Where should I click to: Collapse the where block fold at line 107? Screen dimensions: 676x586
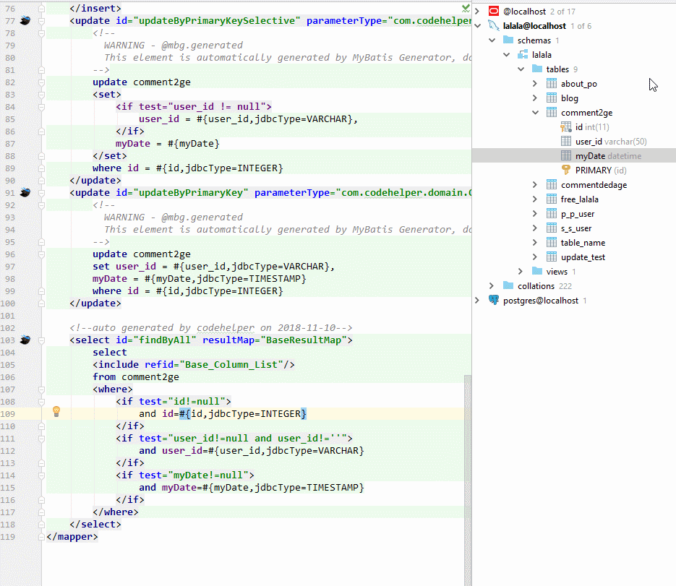pyautogui.click(x=40, y=389)
